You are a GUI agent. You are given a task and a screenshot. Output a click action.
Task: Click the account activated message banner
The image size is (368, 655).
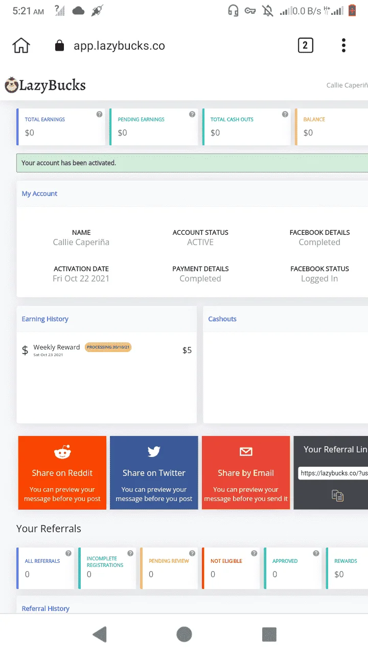click(x=192, y=163)
